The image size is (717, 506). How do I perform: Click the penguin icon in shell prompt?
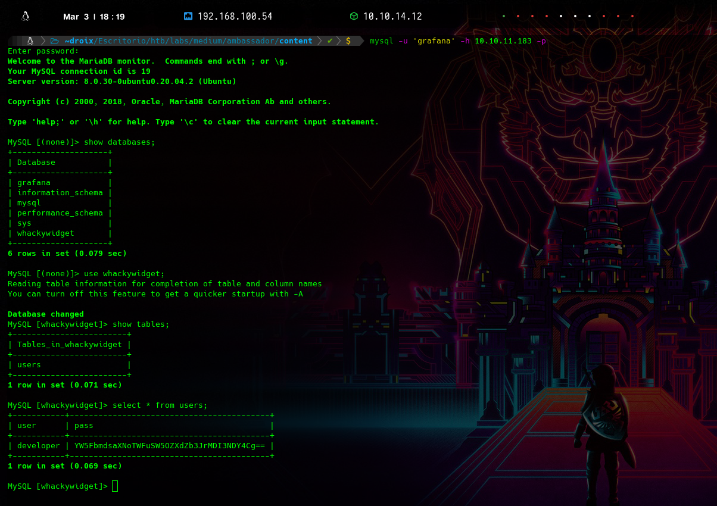29,41
